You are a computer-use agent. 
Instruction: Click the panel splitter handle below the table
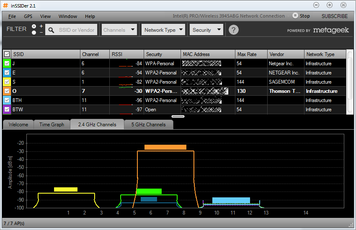pos(178,117)
